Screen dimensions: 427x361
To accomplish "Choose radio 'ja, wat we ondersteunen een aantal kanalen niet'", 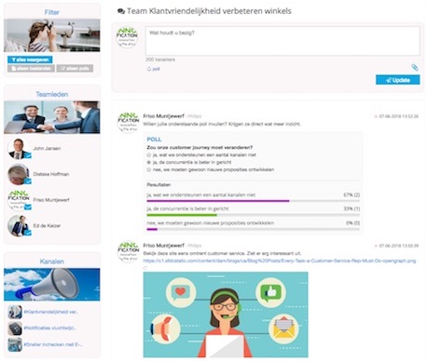I will click(149, 154).
